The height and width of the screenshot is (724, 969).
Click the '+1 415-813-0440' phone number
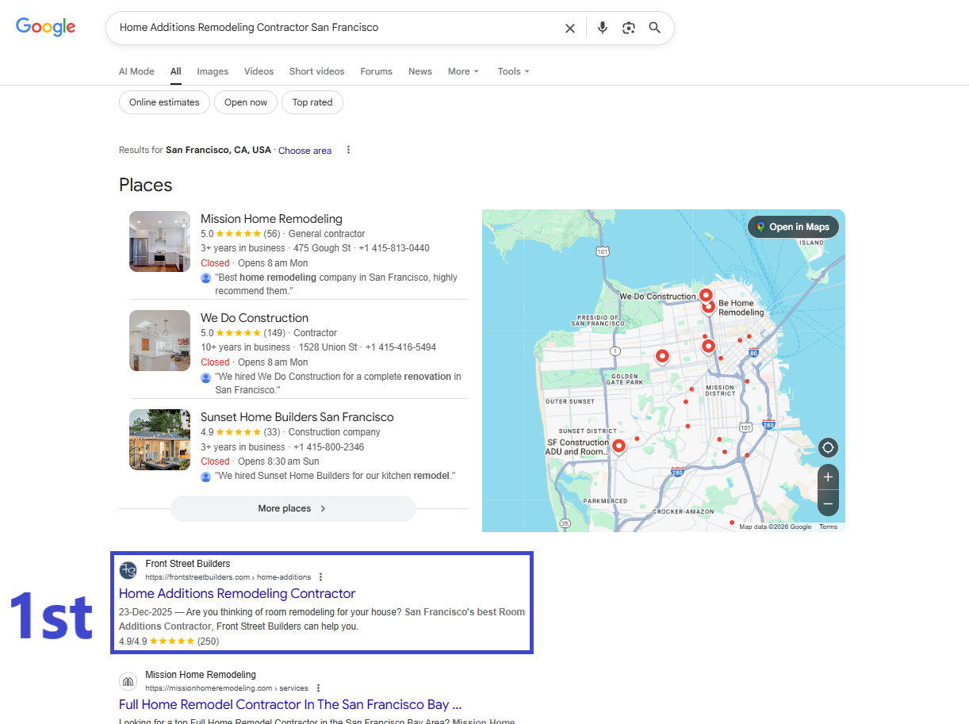click(x=394, y=248)
